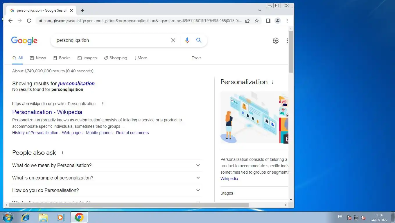Screen dimensions: 395x223
Task: Clear the search query with the X
Action: [173, 40]
